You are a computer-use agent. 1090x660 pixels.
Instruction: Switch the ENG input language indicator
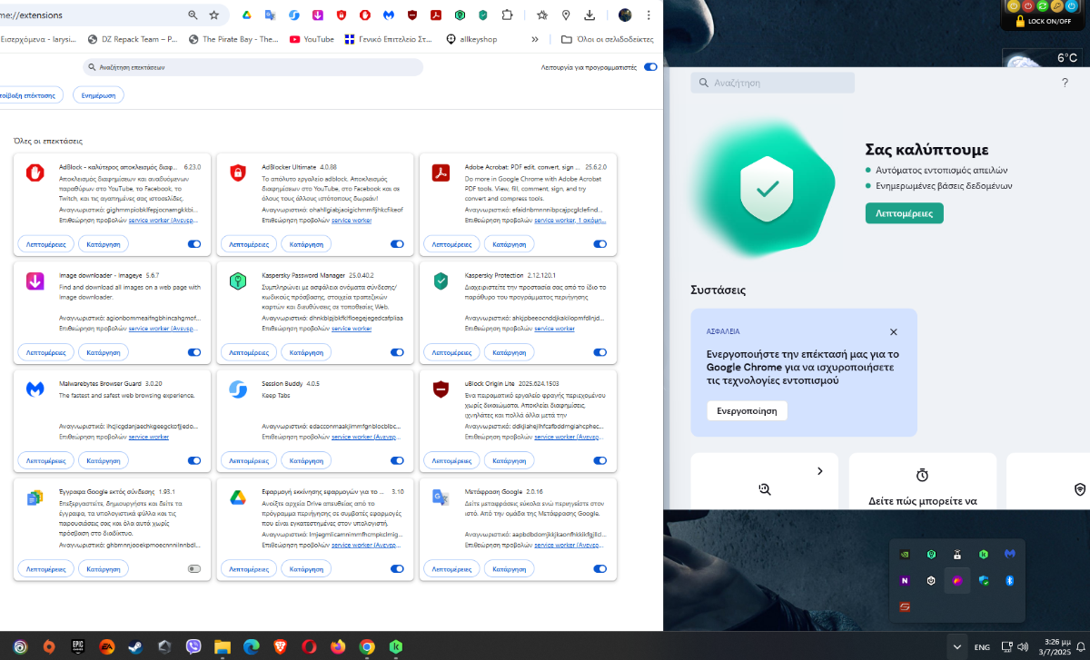pos(982,647)
